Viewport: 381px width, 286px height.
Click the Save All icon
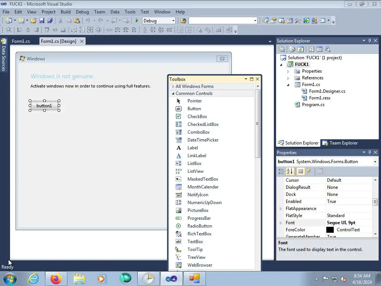pyautogui.click(x=50, y=21)
